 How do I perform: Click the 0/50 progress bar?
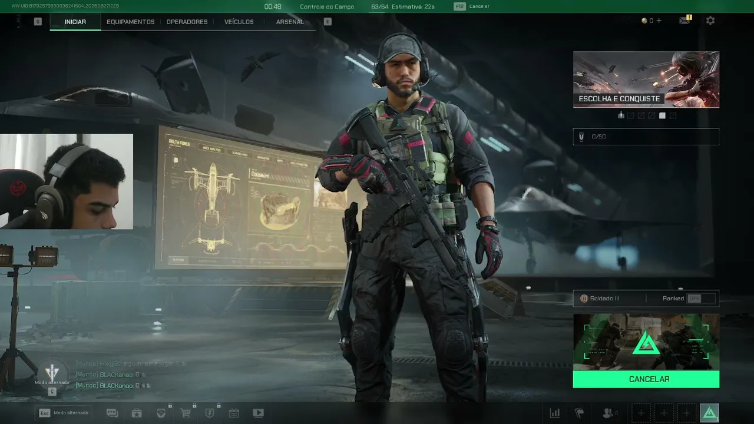(646, 137)
